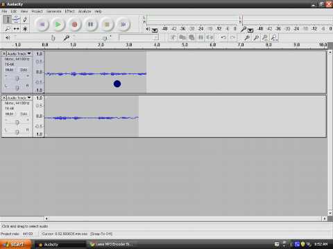The width and height of the screenshot is (333, 249).
Task: Close the second audio track
Action: coord(4,98)
